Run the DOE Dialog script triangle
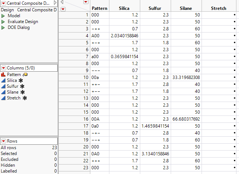This screenshot has width=239, height=174. click(x=3, y=27)
